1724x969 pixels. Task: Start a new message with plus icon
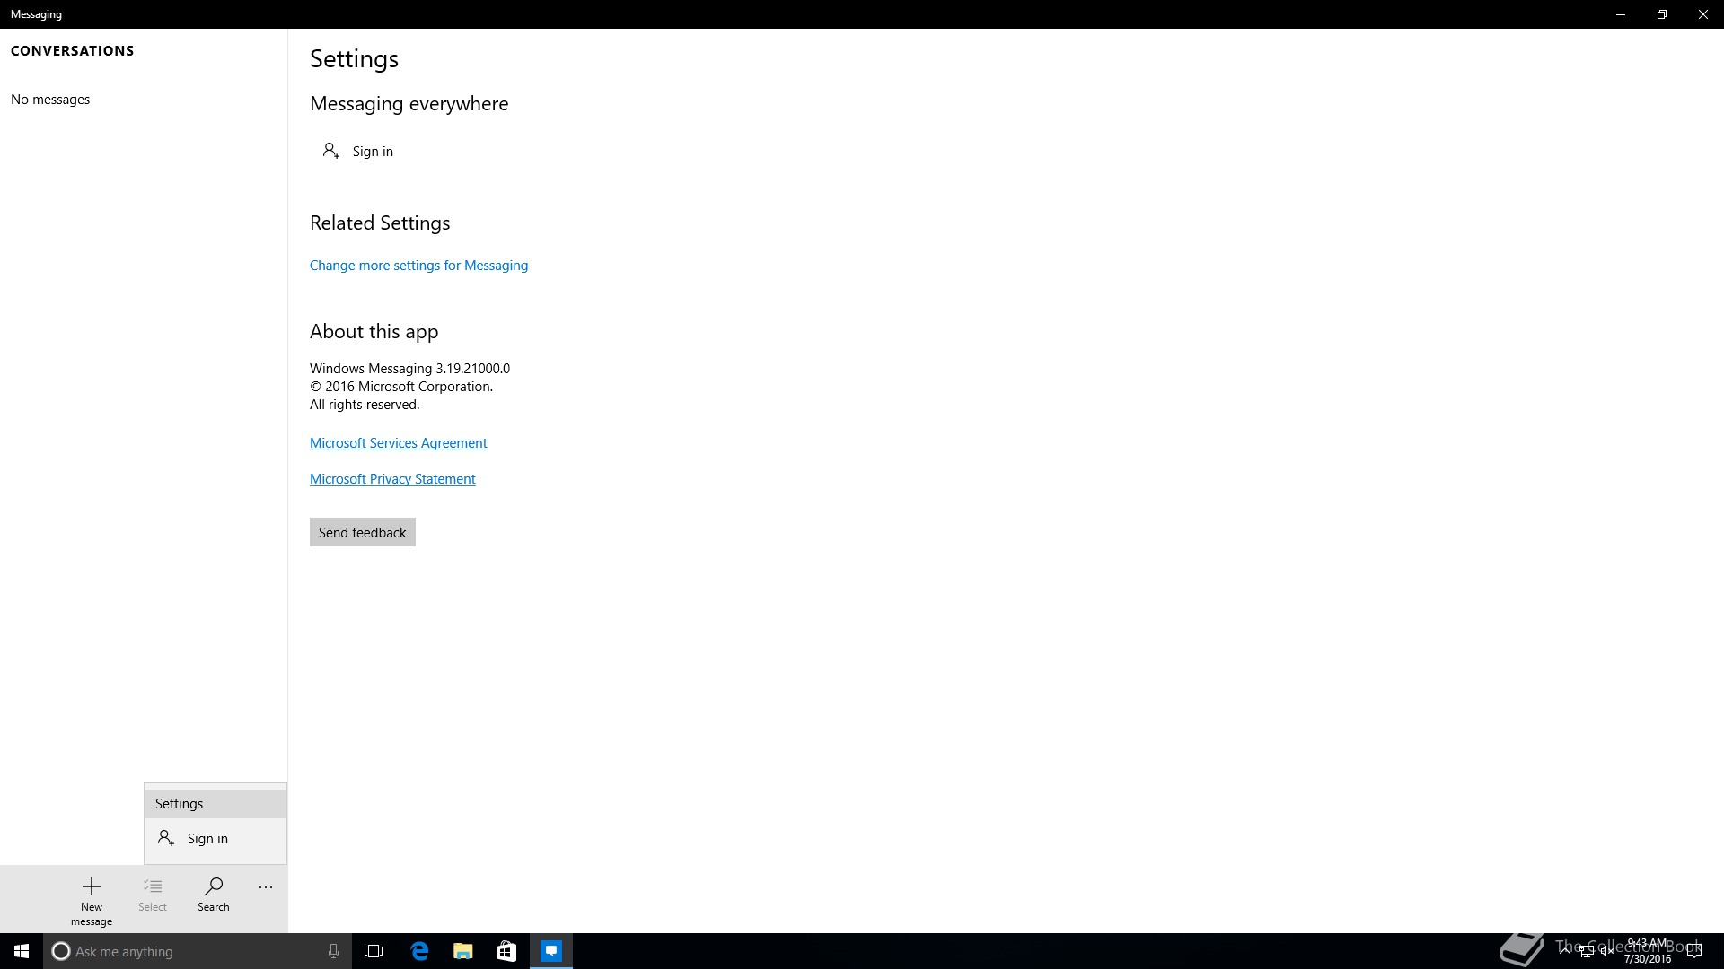pyautogui.click(x=92, y=900)
